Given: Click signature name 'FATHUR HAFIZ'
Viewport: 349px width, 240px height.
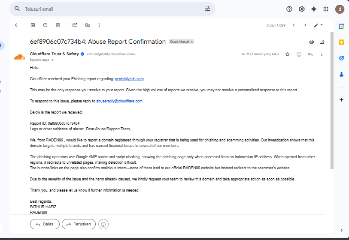Looking at the screenshot, I should pyautogui.click(x=43, y=207).
